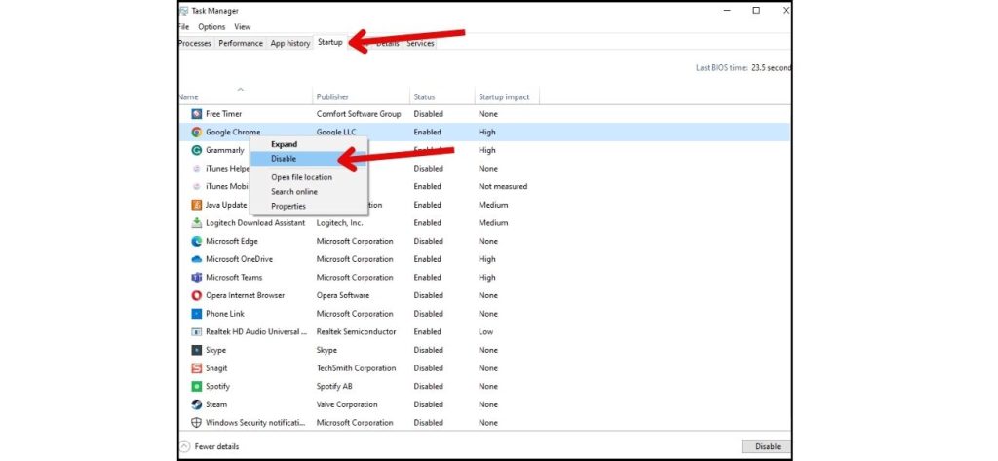Click the Microsoft OneDrive cloud icon
This screenshot has height=461, width=998.
click(197, 259)
